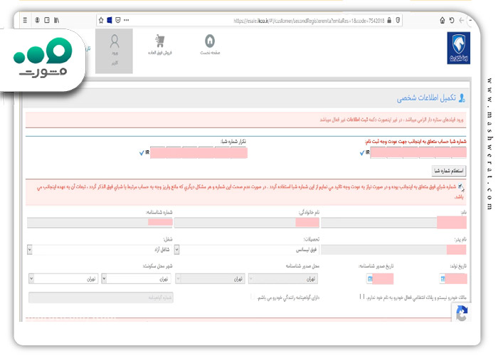Click the Sheba account number input
Image resolution: width=498 pixels, height=356 pixels.
[x=418, y=153]
